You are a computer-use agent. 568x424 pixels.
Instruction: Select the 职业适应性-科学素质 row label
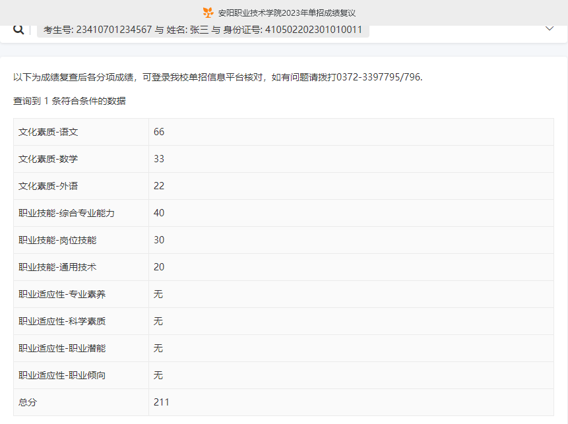pyautogui.click(x=62, y=321)
